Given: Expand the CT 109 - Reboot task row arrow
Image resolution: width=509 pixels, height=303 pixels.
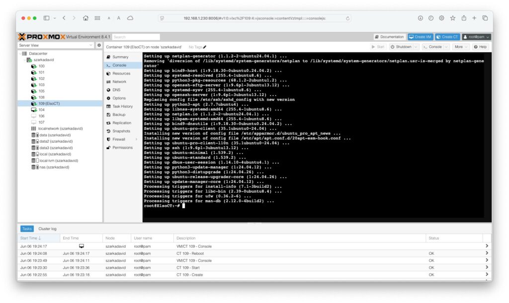Looking at the screenshot, I should pos(487,253).
